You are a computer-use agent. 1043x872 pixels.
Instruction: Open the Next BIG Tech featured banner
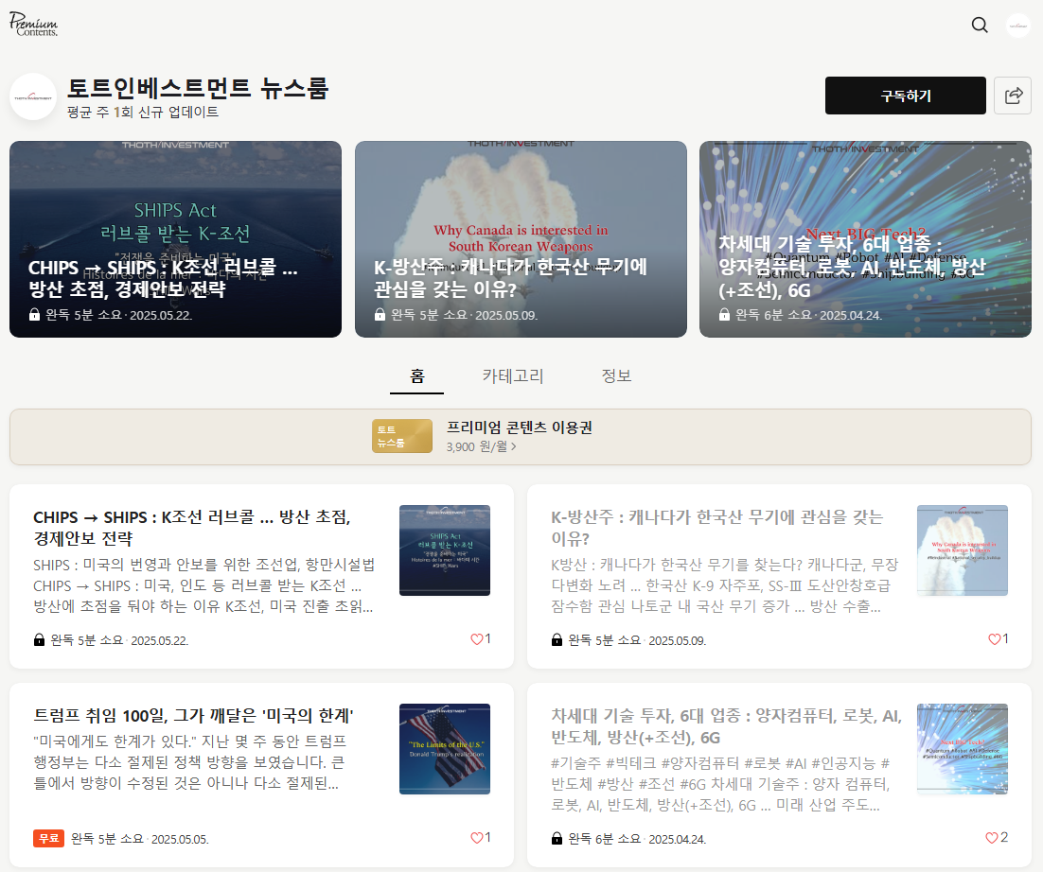(865, 239)
